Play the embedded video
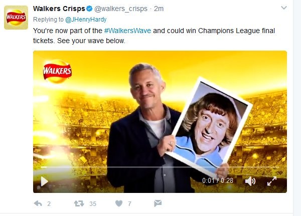301x216 pixels. 44,181
